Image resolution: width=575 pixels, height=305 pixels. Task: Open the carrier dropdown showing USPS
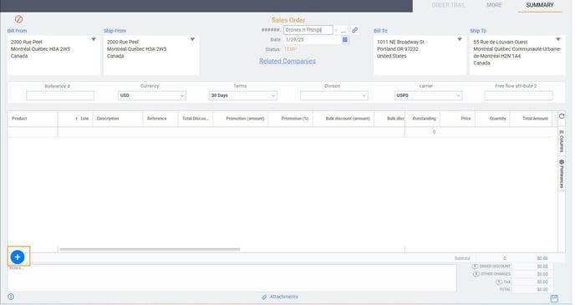pos(428,95)
